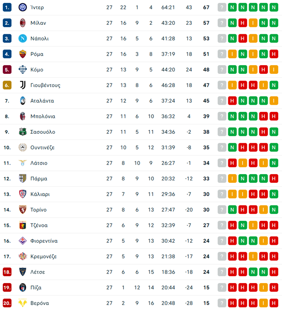This screenshot has width=282, height=310.
Task: Select the Juventus crest icon
Action: tap(22, 85)
